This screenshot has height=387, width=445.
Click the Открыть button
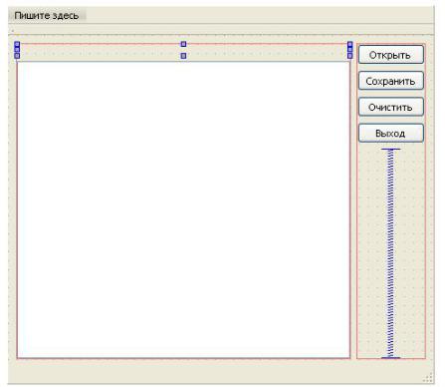pyautogui.click(x=391, y=55)
